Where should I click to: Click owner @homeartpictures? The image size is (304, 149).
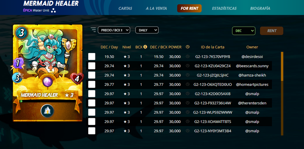tap(252, 85)
